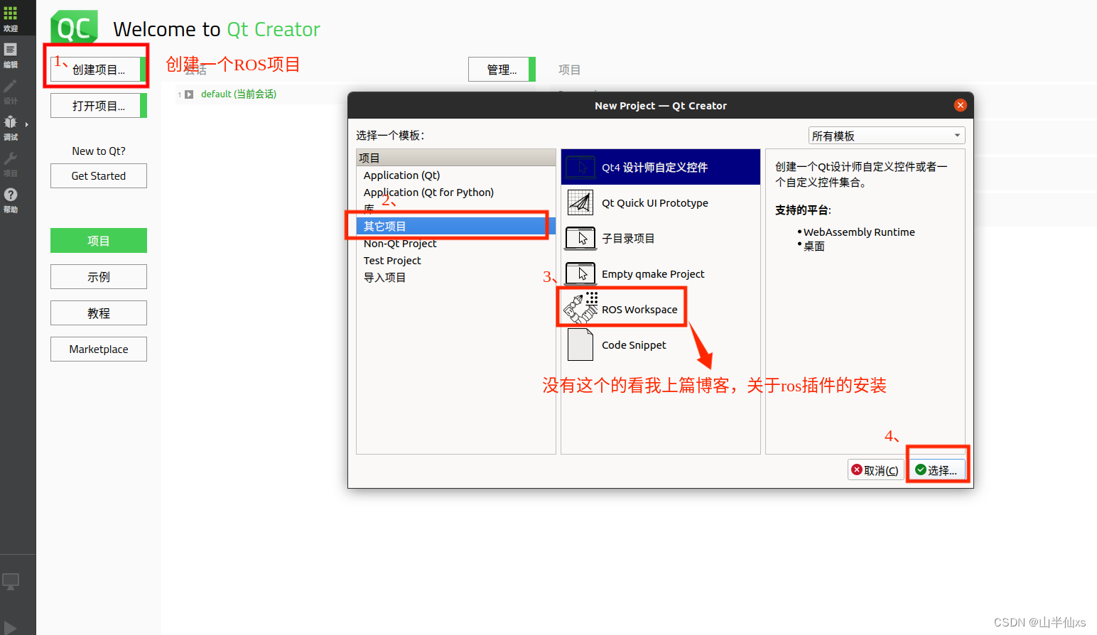Click the Run play icon
The height and width of the screenshot is (635, 1097).
point(11,627)
